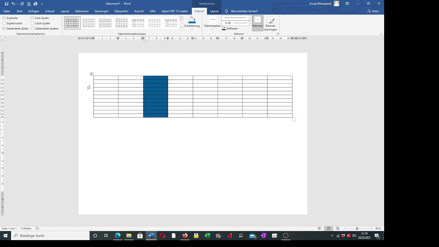
Task: Open the Rahmen group dialog launcher
Action: (x=278, y=34)
